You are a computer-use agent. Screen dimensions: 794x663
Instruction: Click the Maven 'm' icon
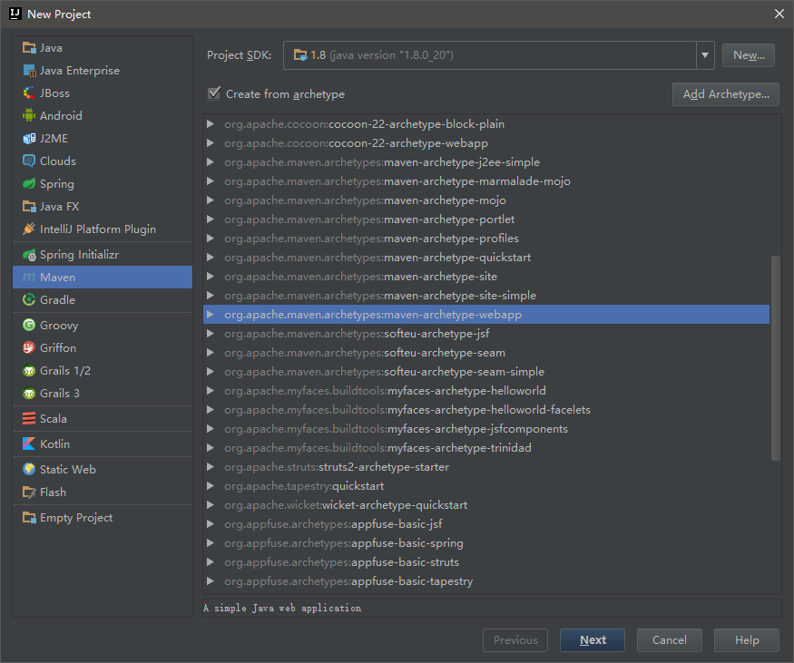[29, 278]
